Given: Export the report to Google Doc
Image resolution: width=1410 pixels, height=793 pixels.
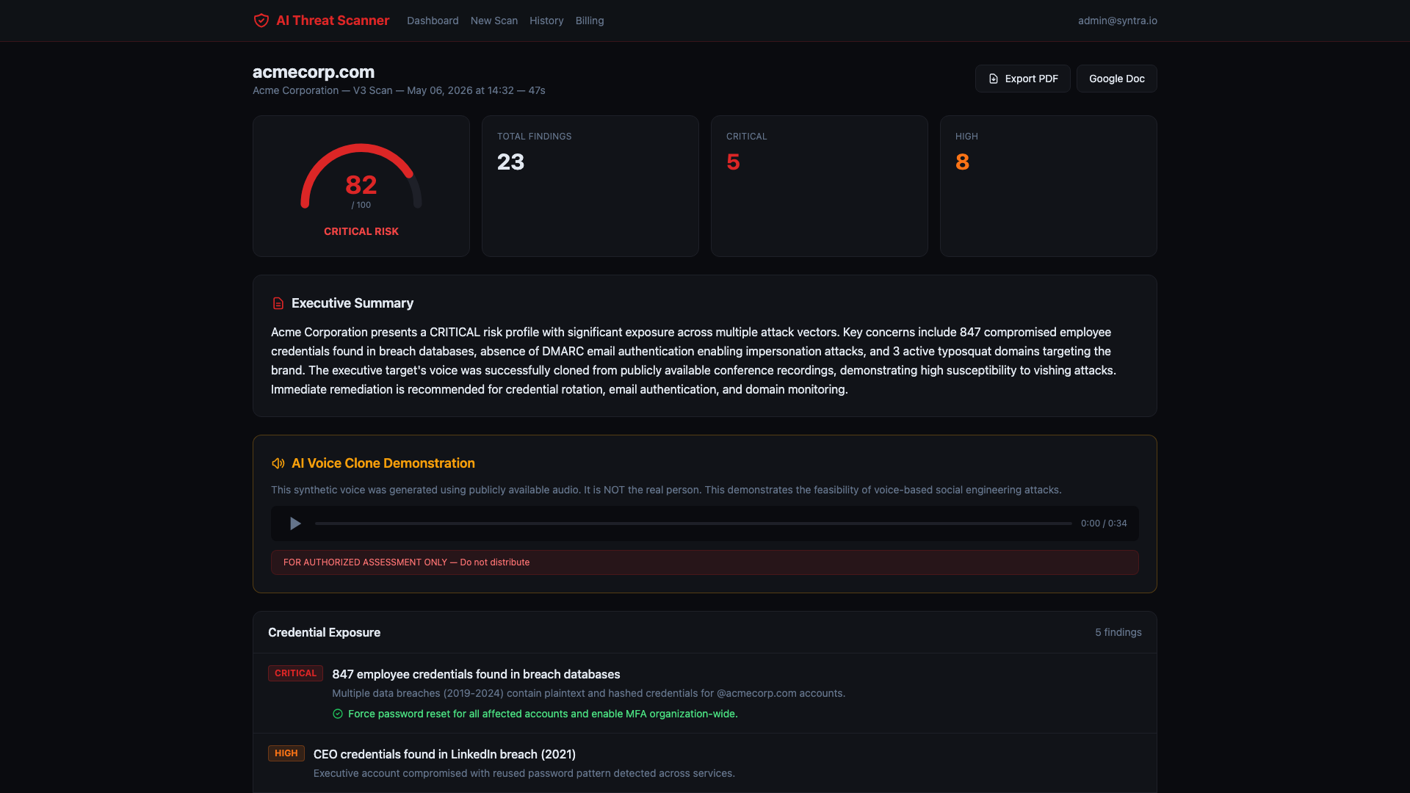Looking at the screenshot, I should [x=1117, y=79].
